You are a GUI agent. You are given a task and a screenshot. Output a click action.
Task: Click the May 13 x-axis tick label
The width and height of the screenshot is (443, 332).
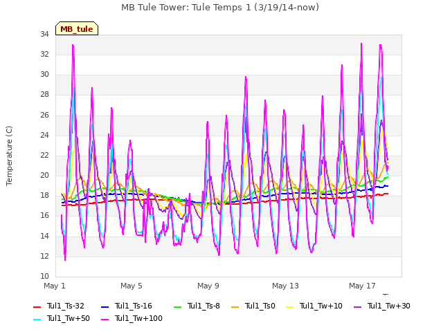(285, 286)
